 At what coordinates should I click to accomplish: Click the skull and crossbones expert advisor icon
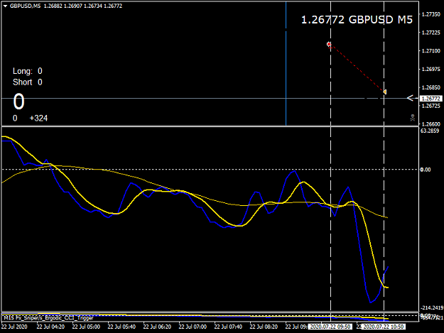pos(413,118)
